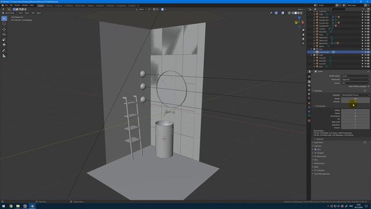Open the File menu
The height and width of the screenshot is (209, 371).
6,5
